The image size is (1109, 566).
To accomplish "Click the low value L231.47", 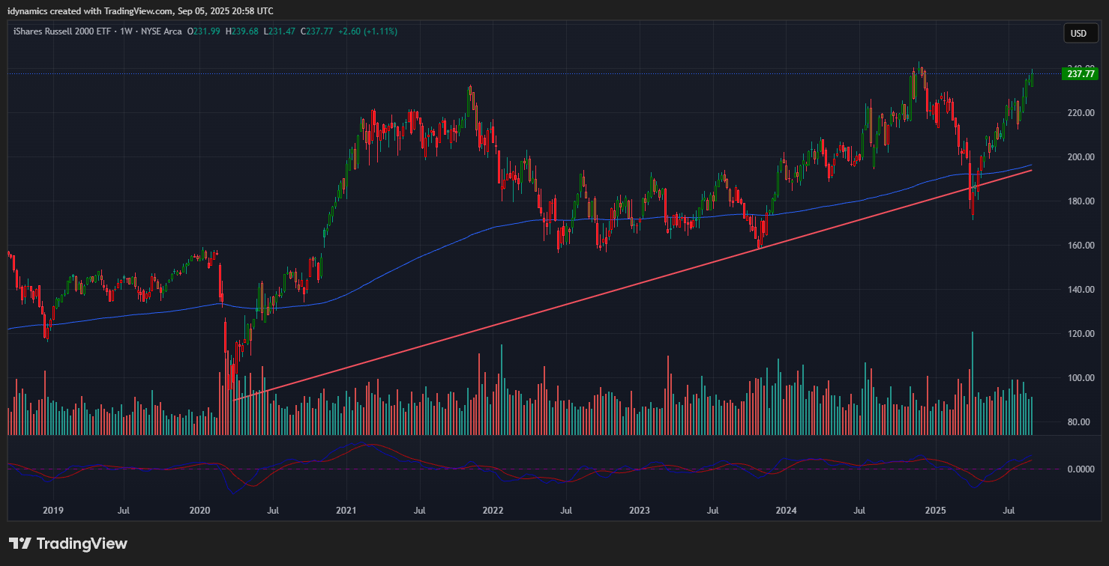I will coord(279,31).
